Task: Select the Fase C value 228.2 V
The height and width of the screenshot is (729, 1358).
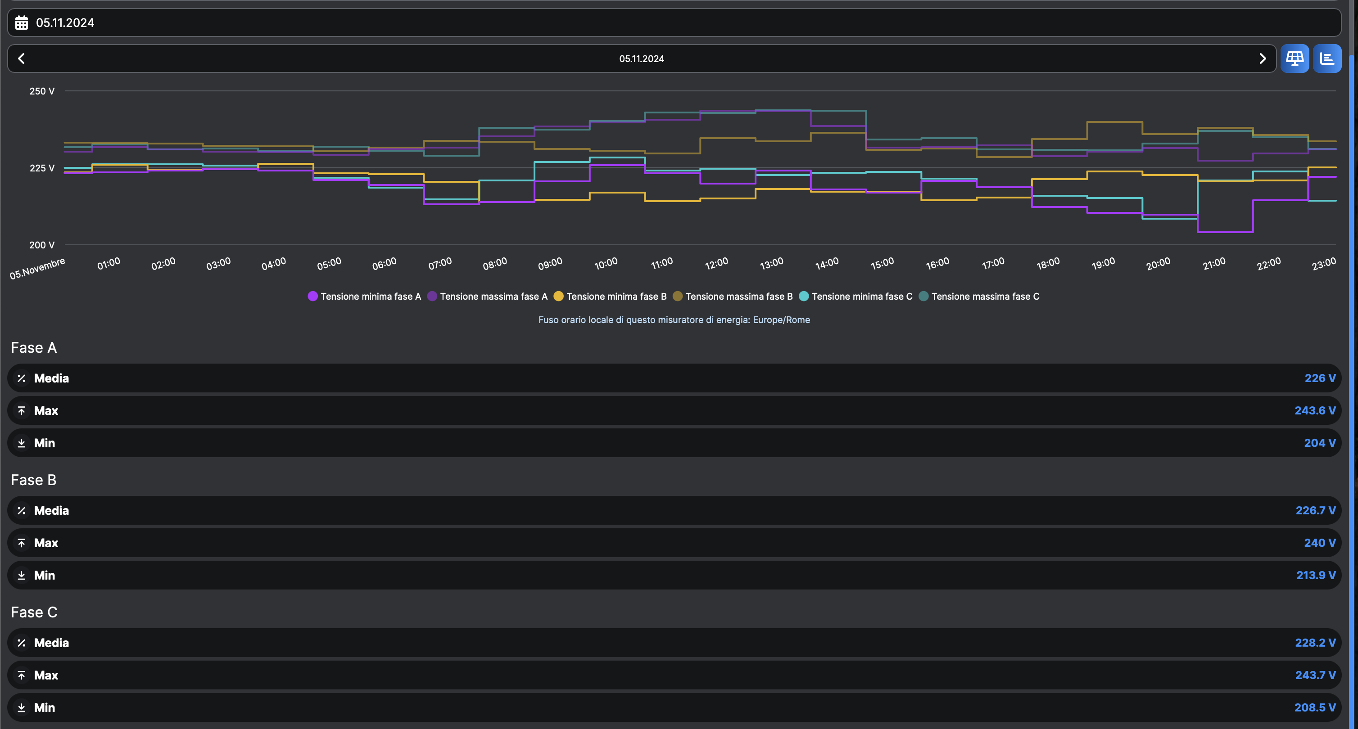Action: (x=1315, y=643)
